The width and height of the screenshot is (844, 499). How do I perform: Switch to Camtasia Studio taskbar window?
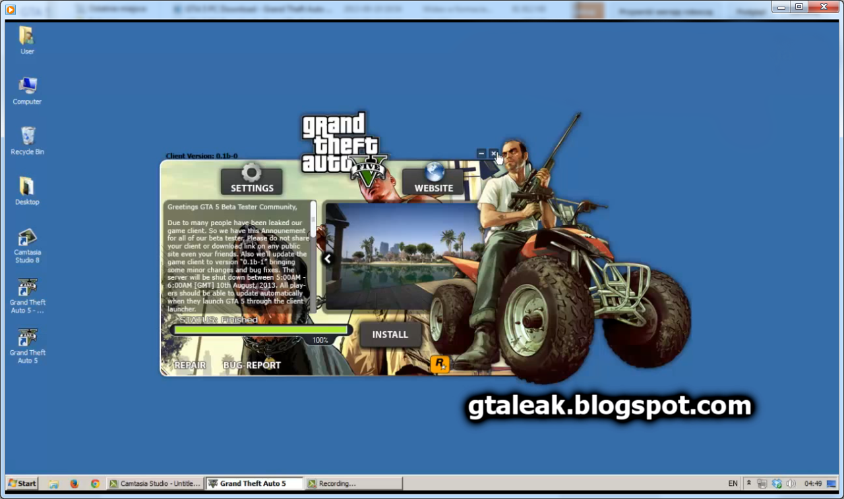154,483
